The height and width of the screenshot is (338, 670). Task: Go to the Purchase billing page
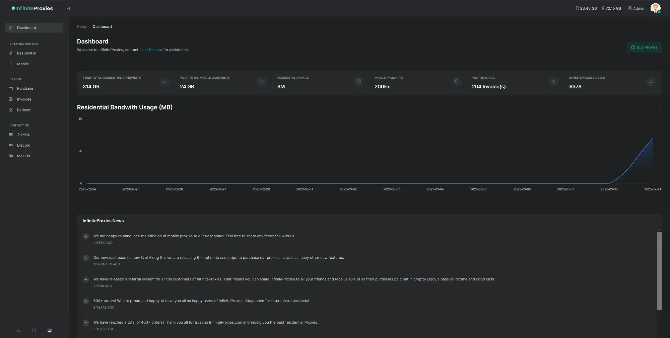tap(25, 88)
